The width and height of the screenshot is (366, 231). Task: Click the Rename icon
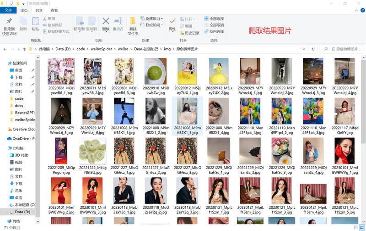118,21
